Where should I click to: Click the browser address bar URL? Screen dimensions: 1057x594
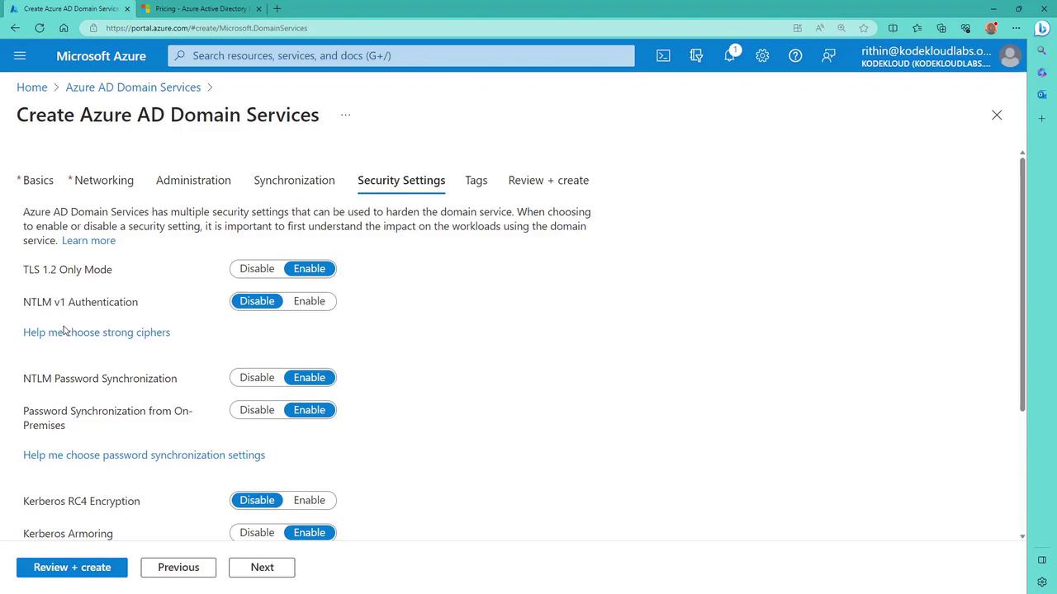206,28
